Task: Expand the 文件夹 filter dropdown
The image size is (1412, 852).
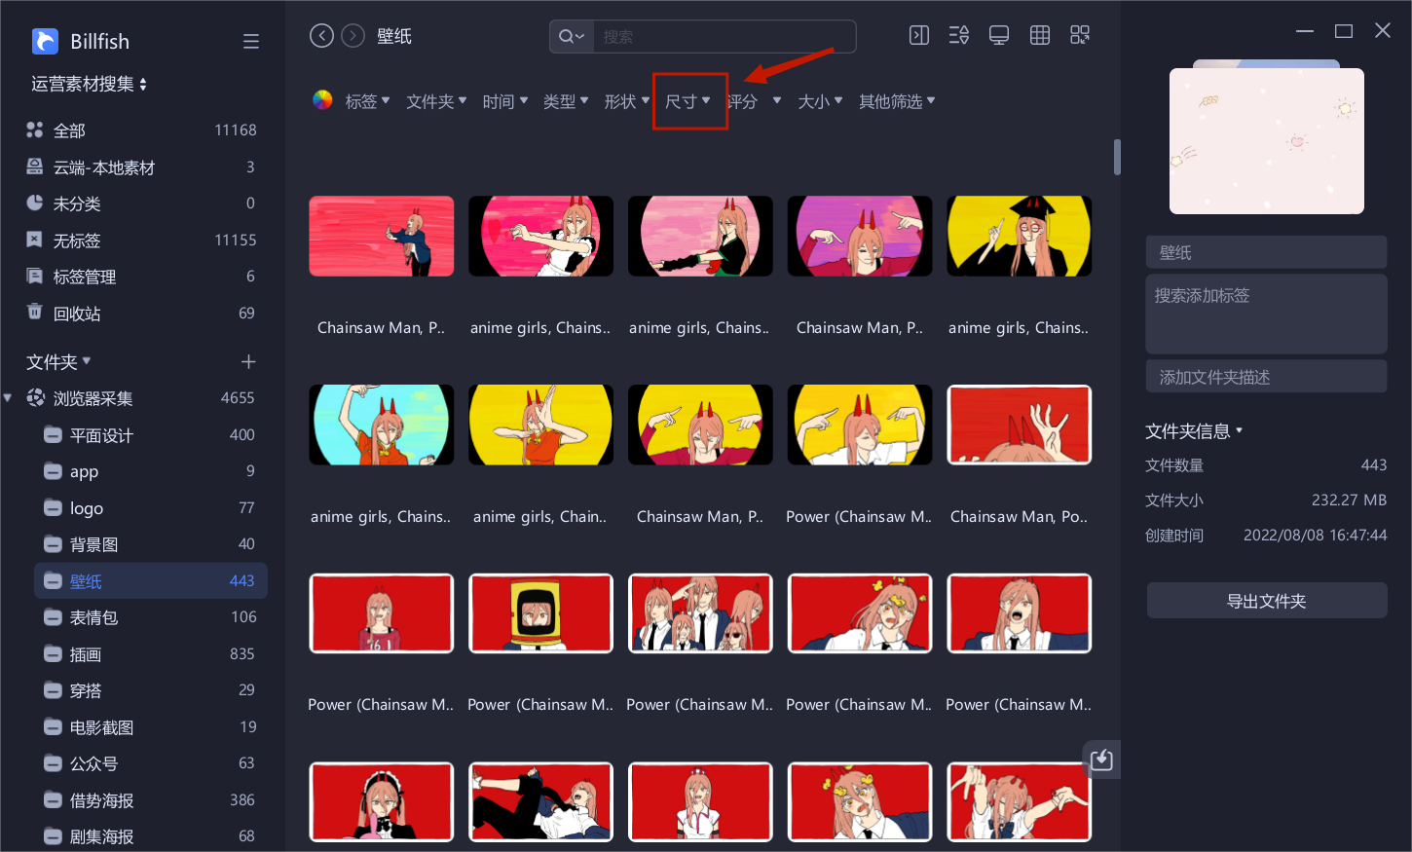Action: click(x=436, y=101)
